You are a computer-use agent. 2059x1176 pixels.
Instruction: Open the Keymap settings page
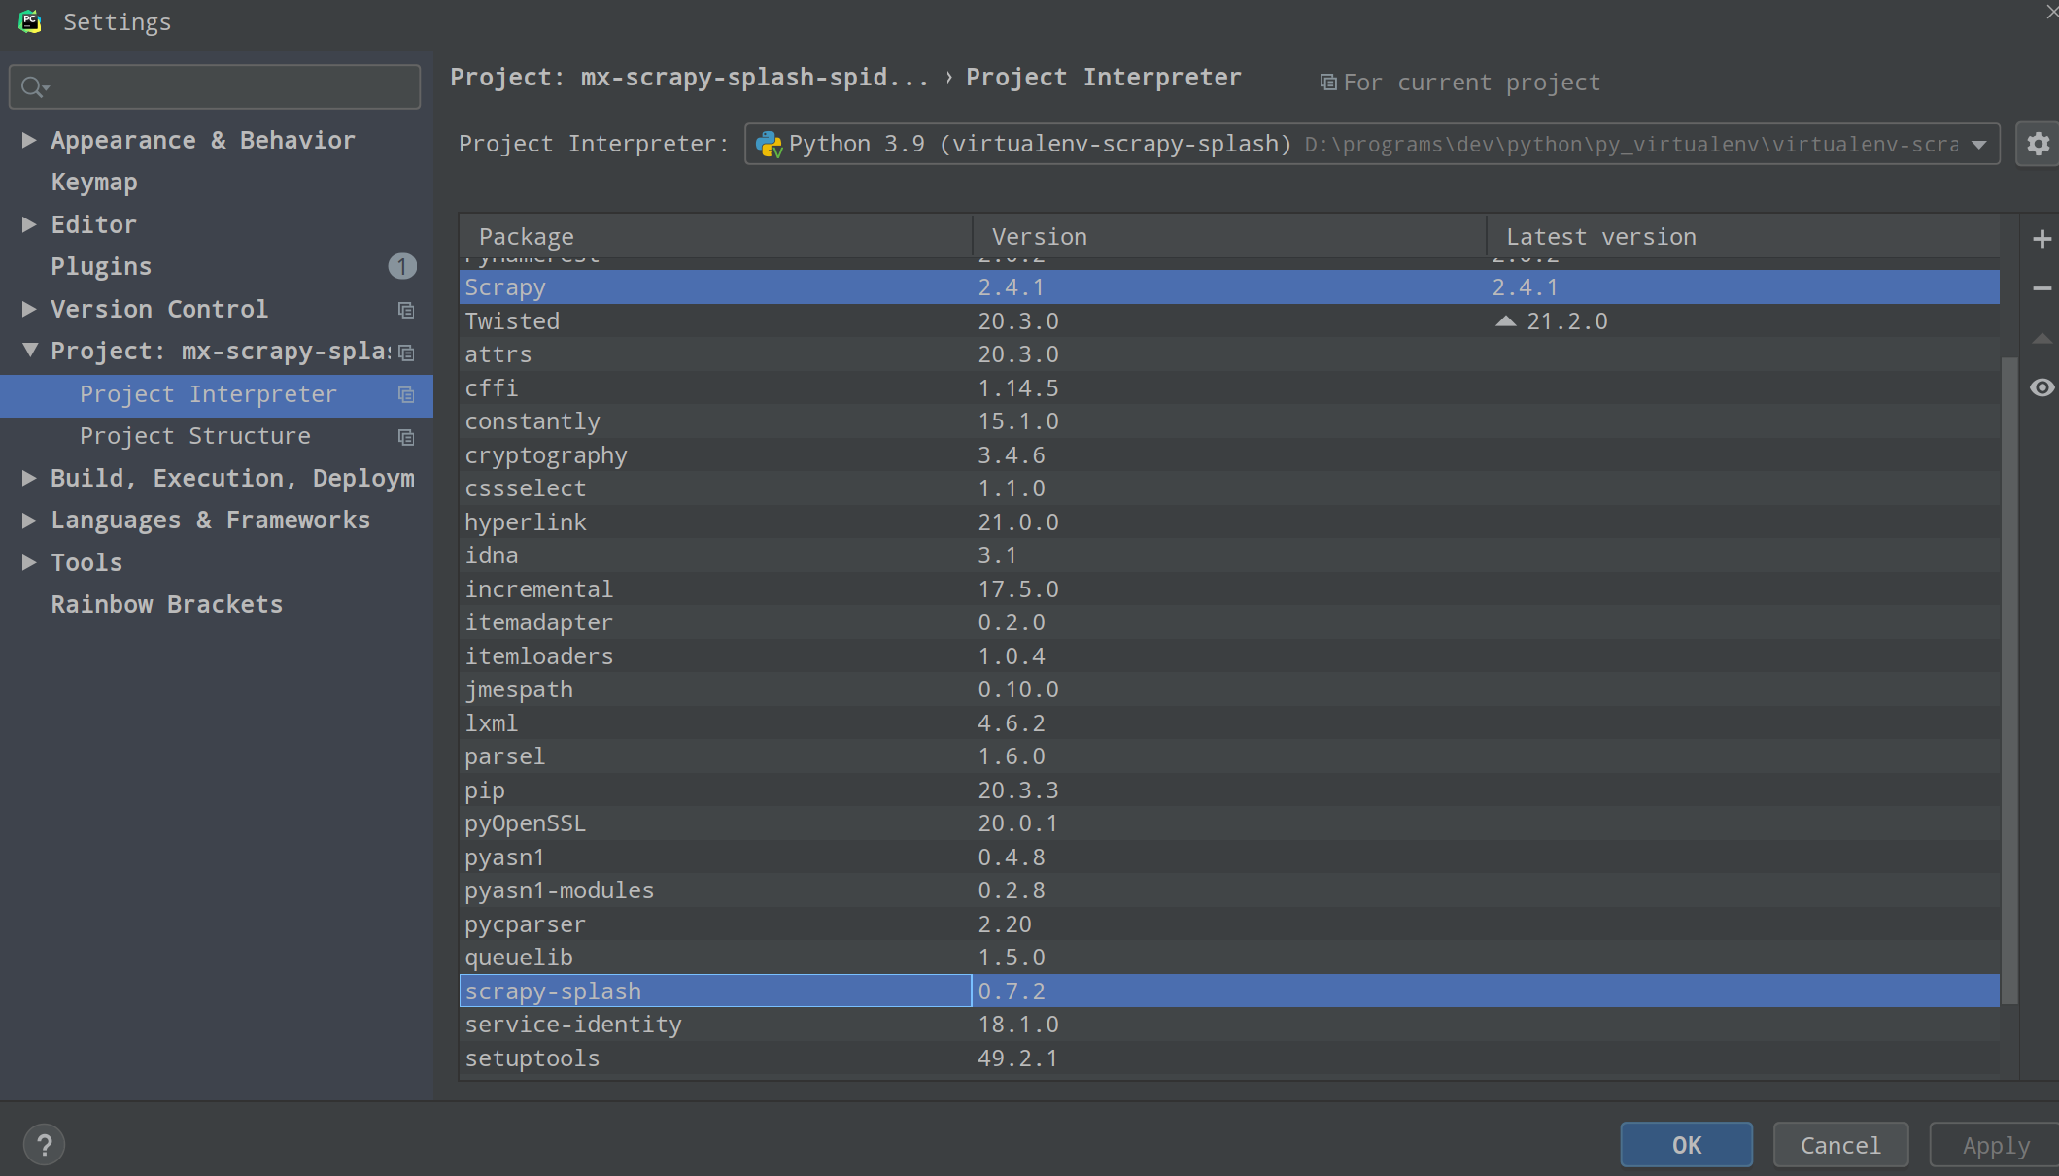pyautogui.click(x=93, y=183)
